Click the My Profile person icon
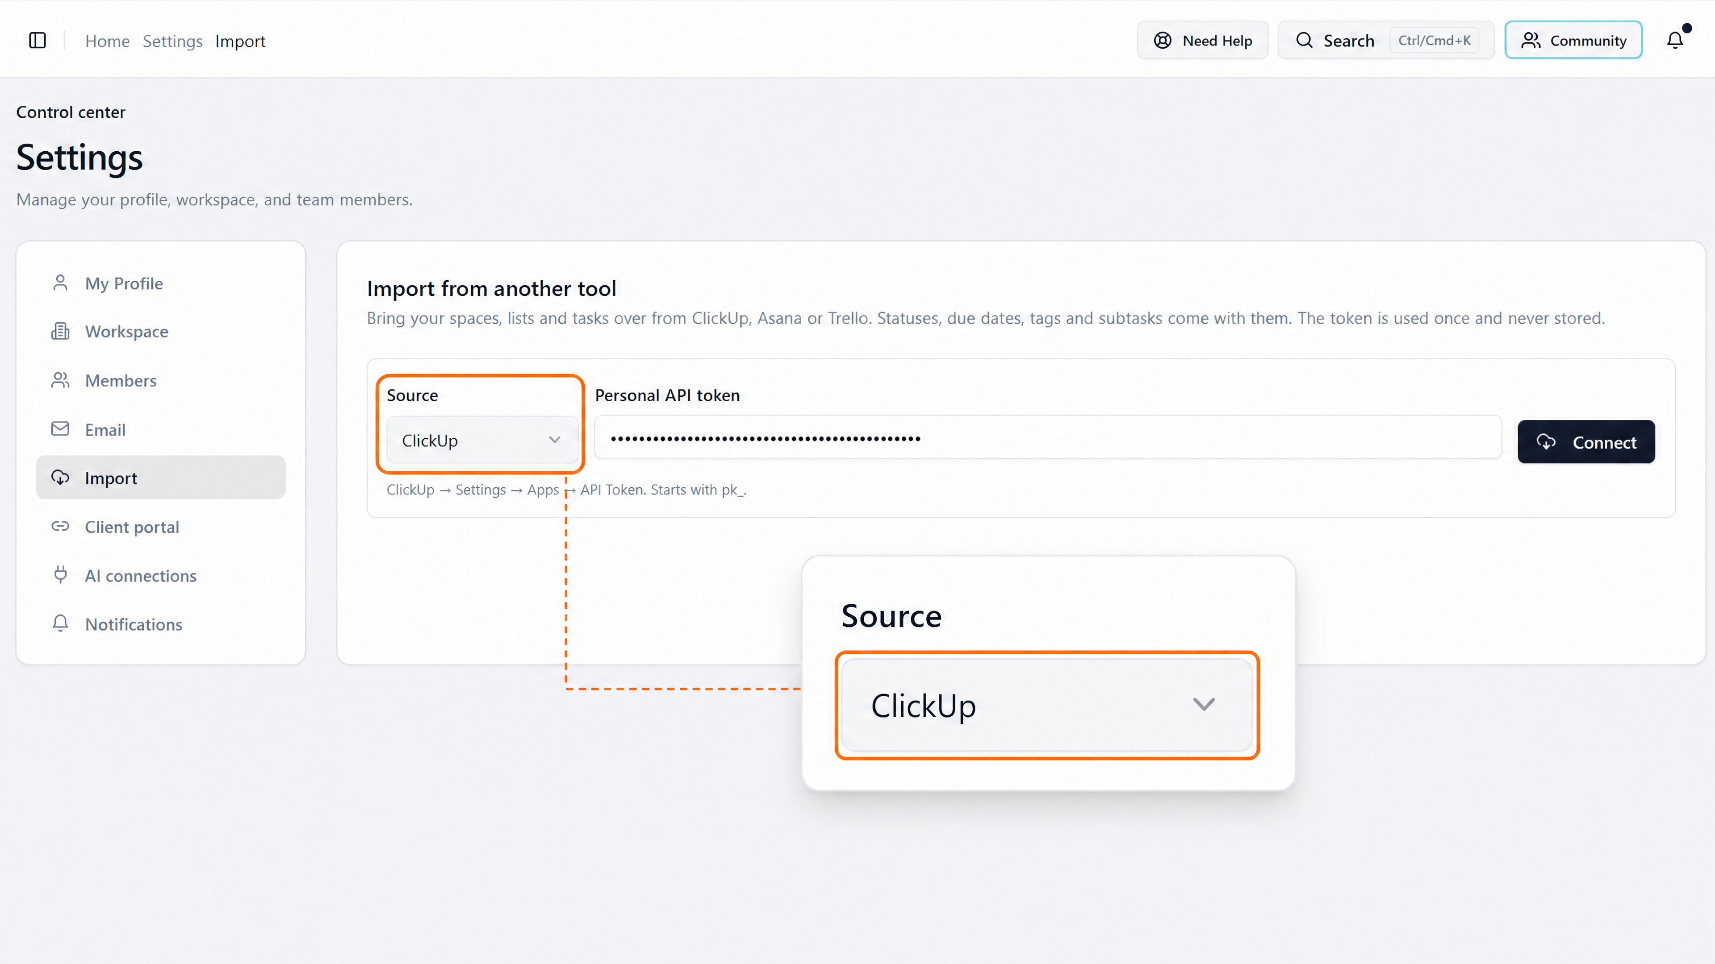 (60, 283)
